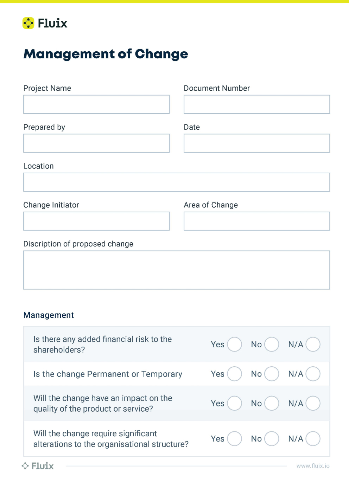Select Yes for Permanent or Temporary
Image resolution: width=349 pixels, height=495 pixels.
pyautogui.click(x=234, y=374)
